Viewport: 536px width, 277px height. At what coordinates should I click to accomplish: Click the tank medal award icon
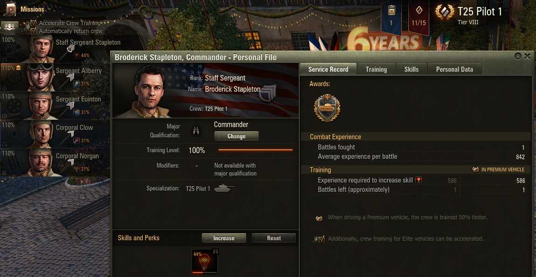(327, 108)
